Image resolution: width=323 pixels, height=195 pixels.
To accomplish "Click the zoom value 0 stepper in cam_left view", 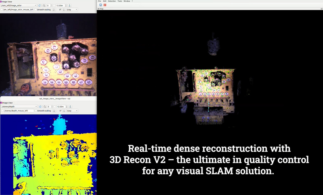I will click(x=49, y=6).
